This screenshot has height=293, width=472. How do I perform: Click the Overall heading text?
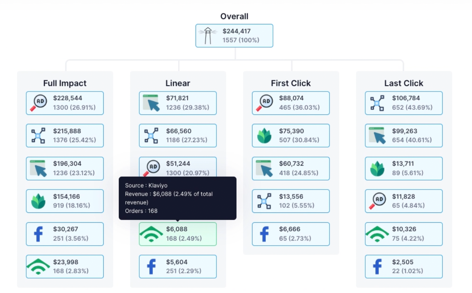coord(234,16)
